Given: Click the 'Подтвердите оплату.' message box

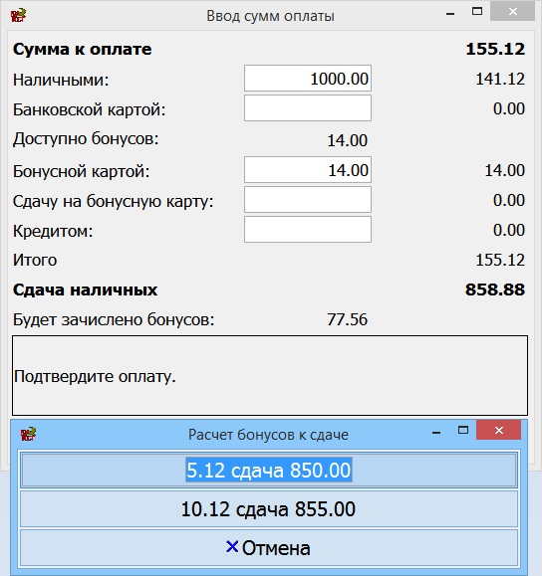Looking at the screenshot, I should point(270,375).
